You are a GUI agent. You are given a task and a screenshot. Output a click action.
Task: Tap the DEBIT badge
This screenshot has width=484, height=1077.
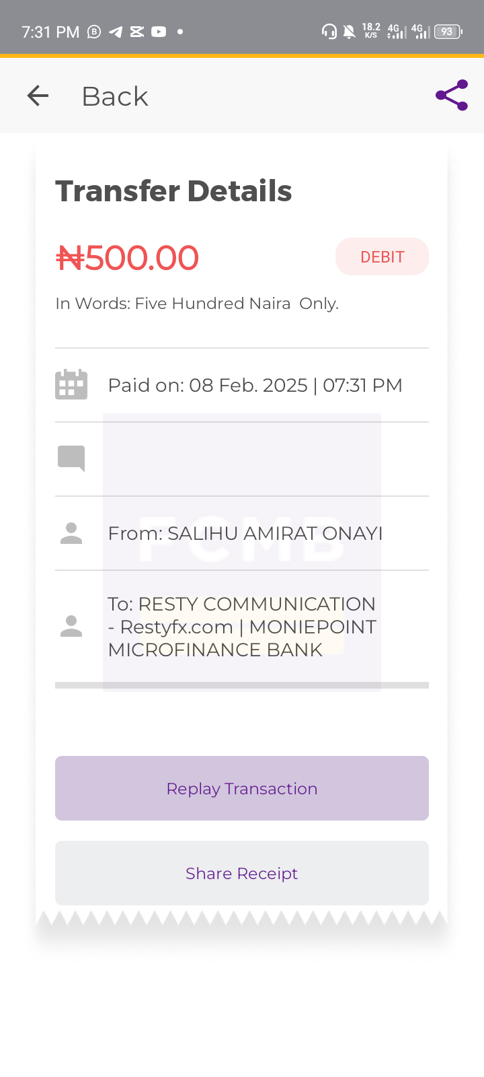point(382,256)
